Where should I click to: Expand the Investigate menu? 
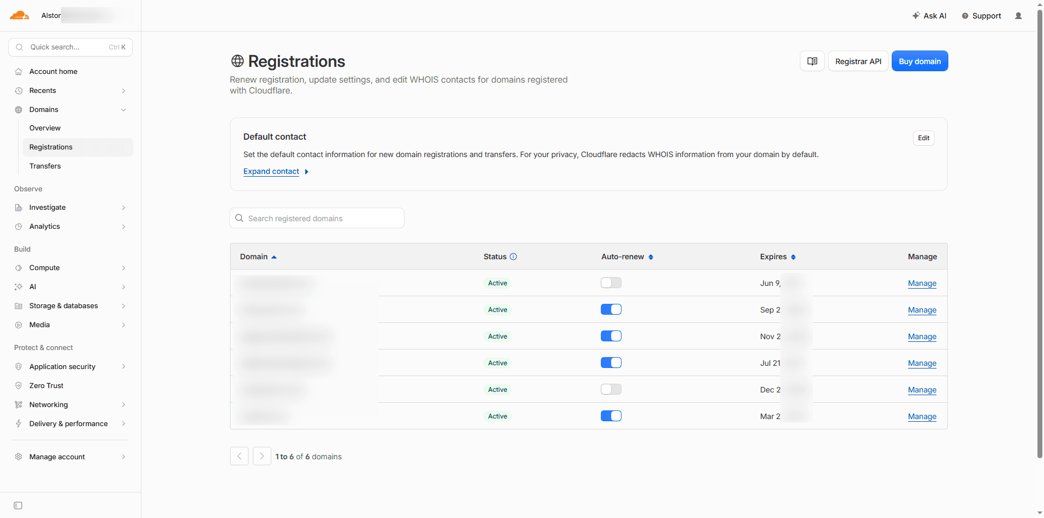tap(71, 208)
